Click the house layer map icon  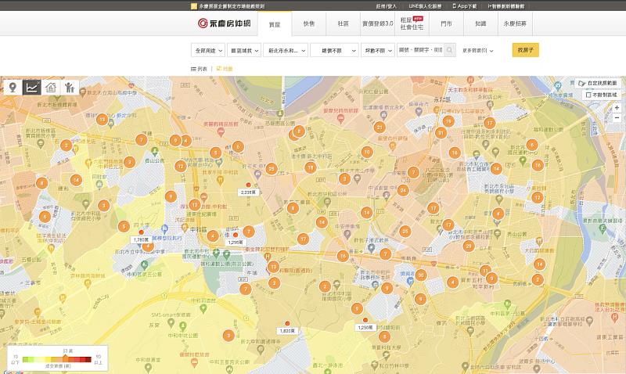pos(51,88)
